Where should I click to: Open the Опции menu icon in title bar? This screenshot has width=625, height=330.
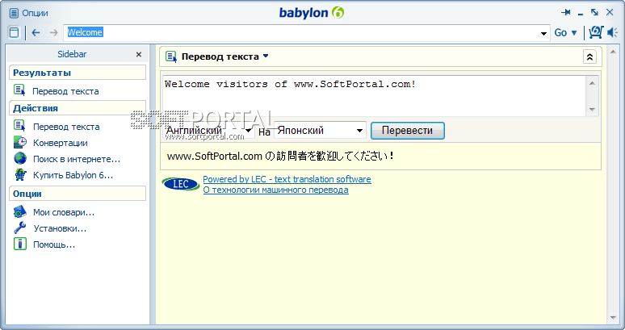pyautogui.click(x=14, y=13)
